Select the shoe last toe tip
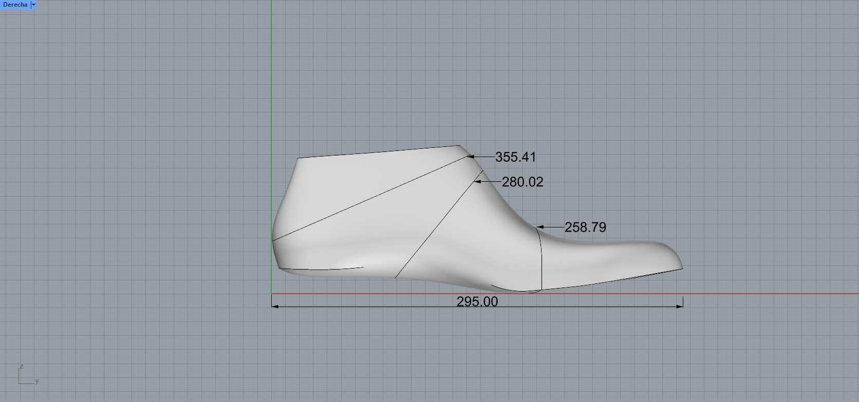 coord(681,265)
